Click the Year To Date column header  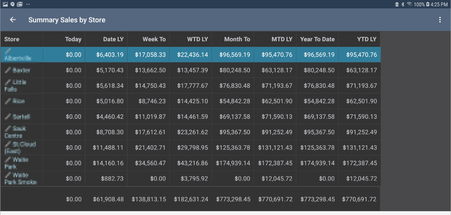(x=317, y=39)
